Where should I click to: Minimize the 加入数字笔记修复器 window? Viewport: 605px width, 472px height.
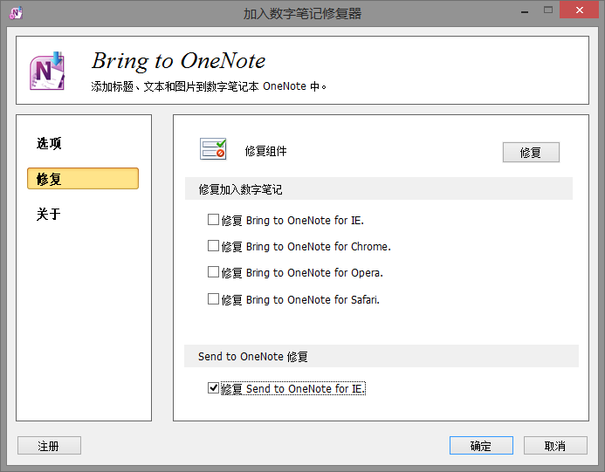coord(525,11)
